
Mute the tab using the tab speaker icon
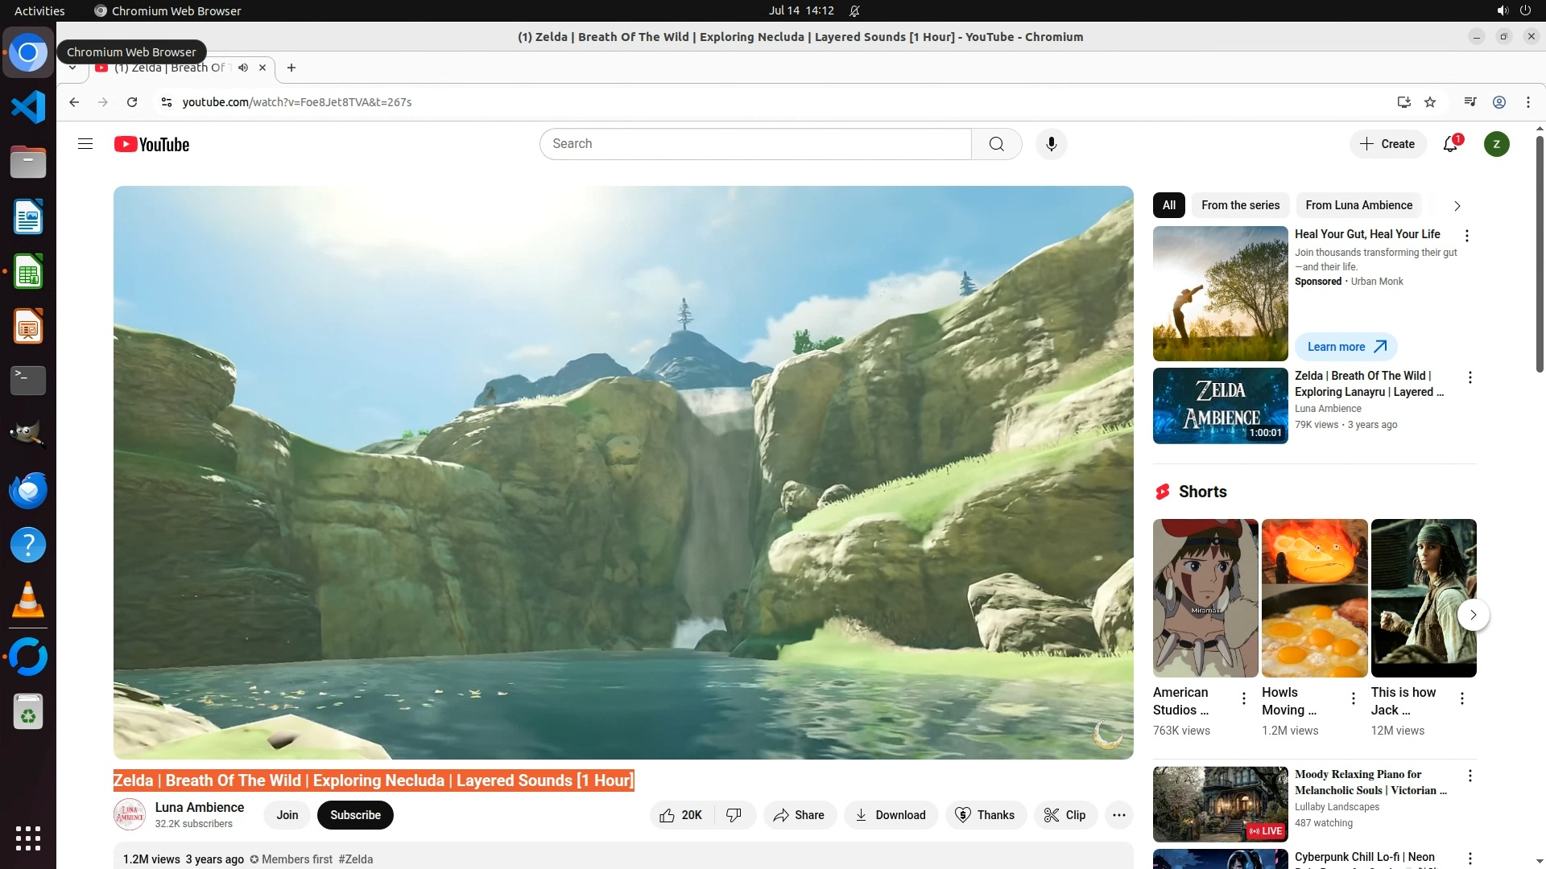coord(243,68)
